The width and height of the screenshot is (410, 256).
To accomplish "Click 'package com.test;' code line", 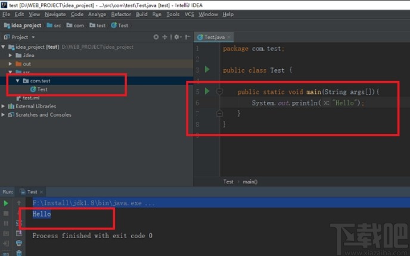I will coord(253,49).
